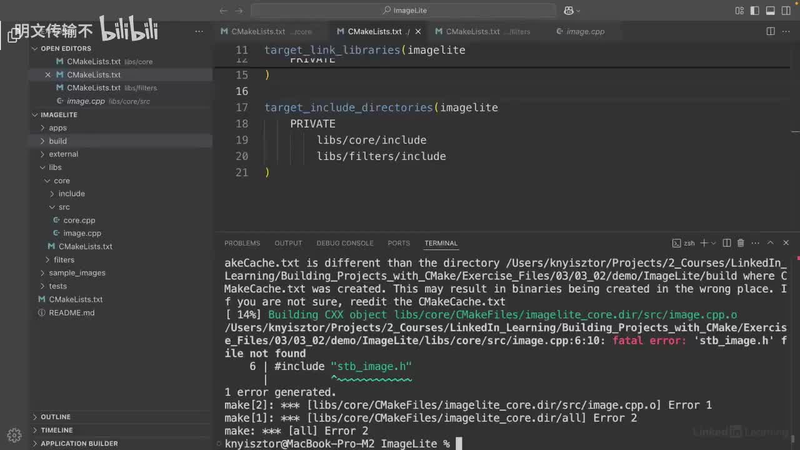Viewport: 800px width, 450px height.
Task: Create a new terminal with the plus icon
Action: pyautogui.click(x=704, y=243)
